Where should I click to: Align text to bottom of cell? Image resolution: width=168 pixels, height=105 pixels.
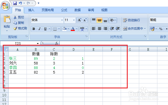105,20
